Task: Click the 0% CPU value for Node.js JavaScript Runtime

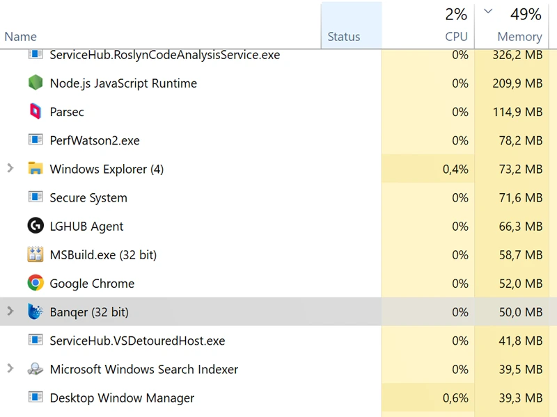Action: (x=460, y=83)
